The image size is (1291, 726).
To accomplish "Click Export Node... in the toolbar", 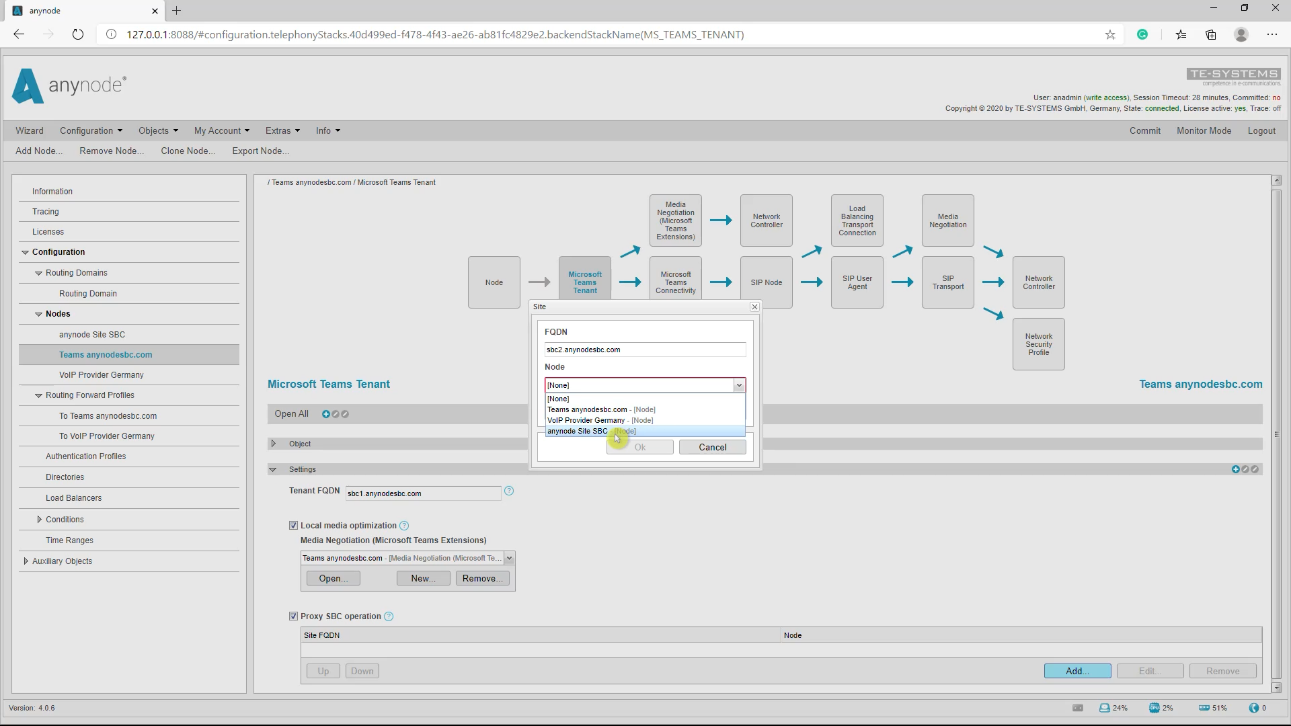I will (x=260, y=151).
